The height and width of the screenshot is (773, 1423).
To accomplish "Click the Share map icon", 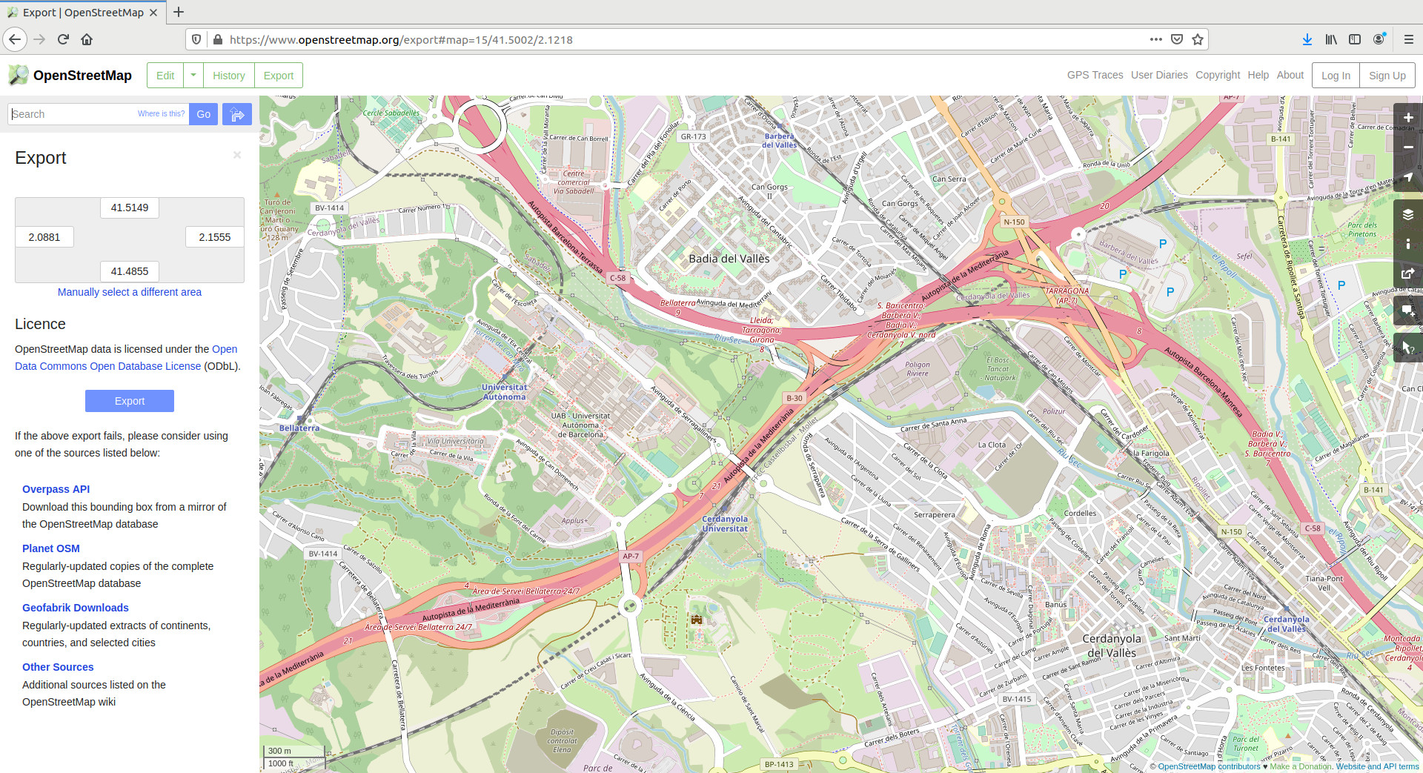I will pos(1408,273).
